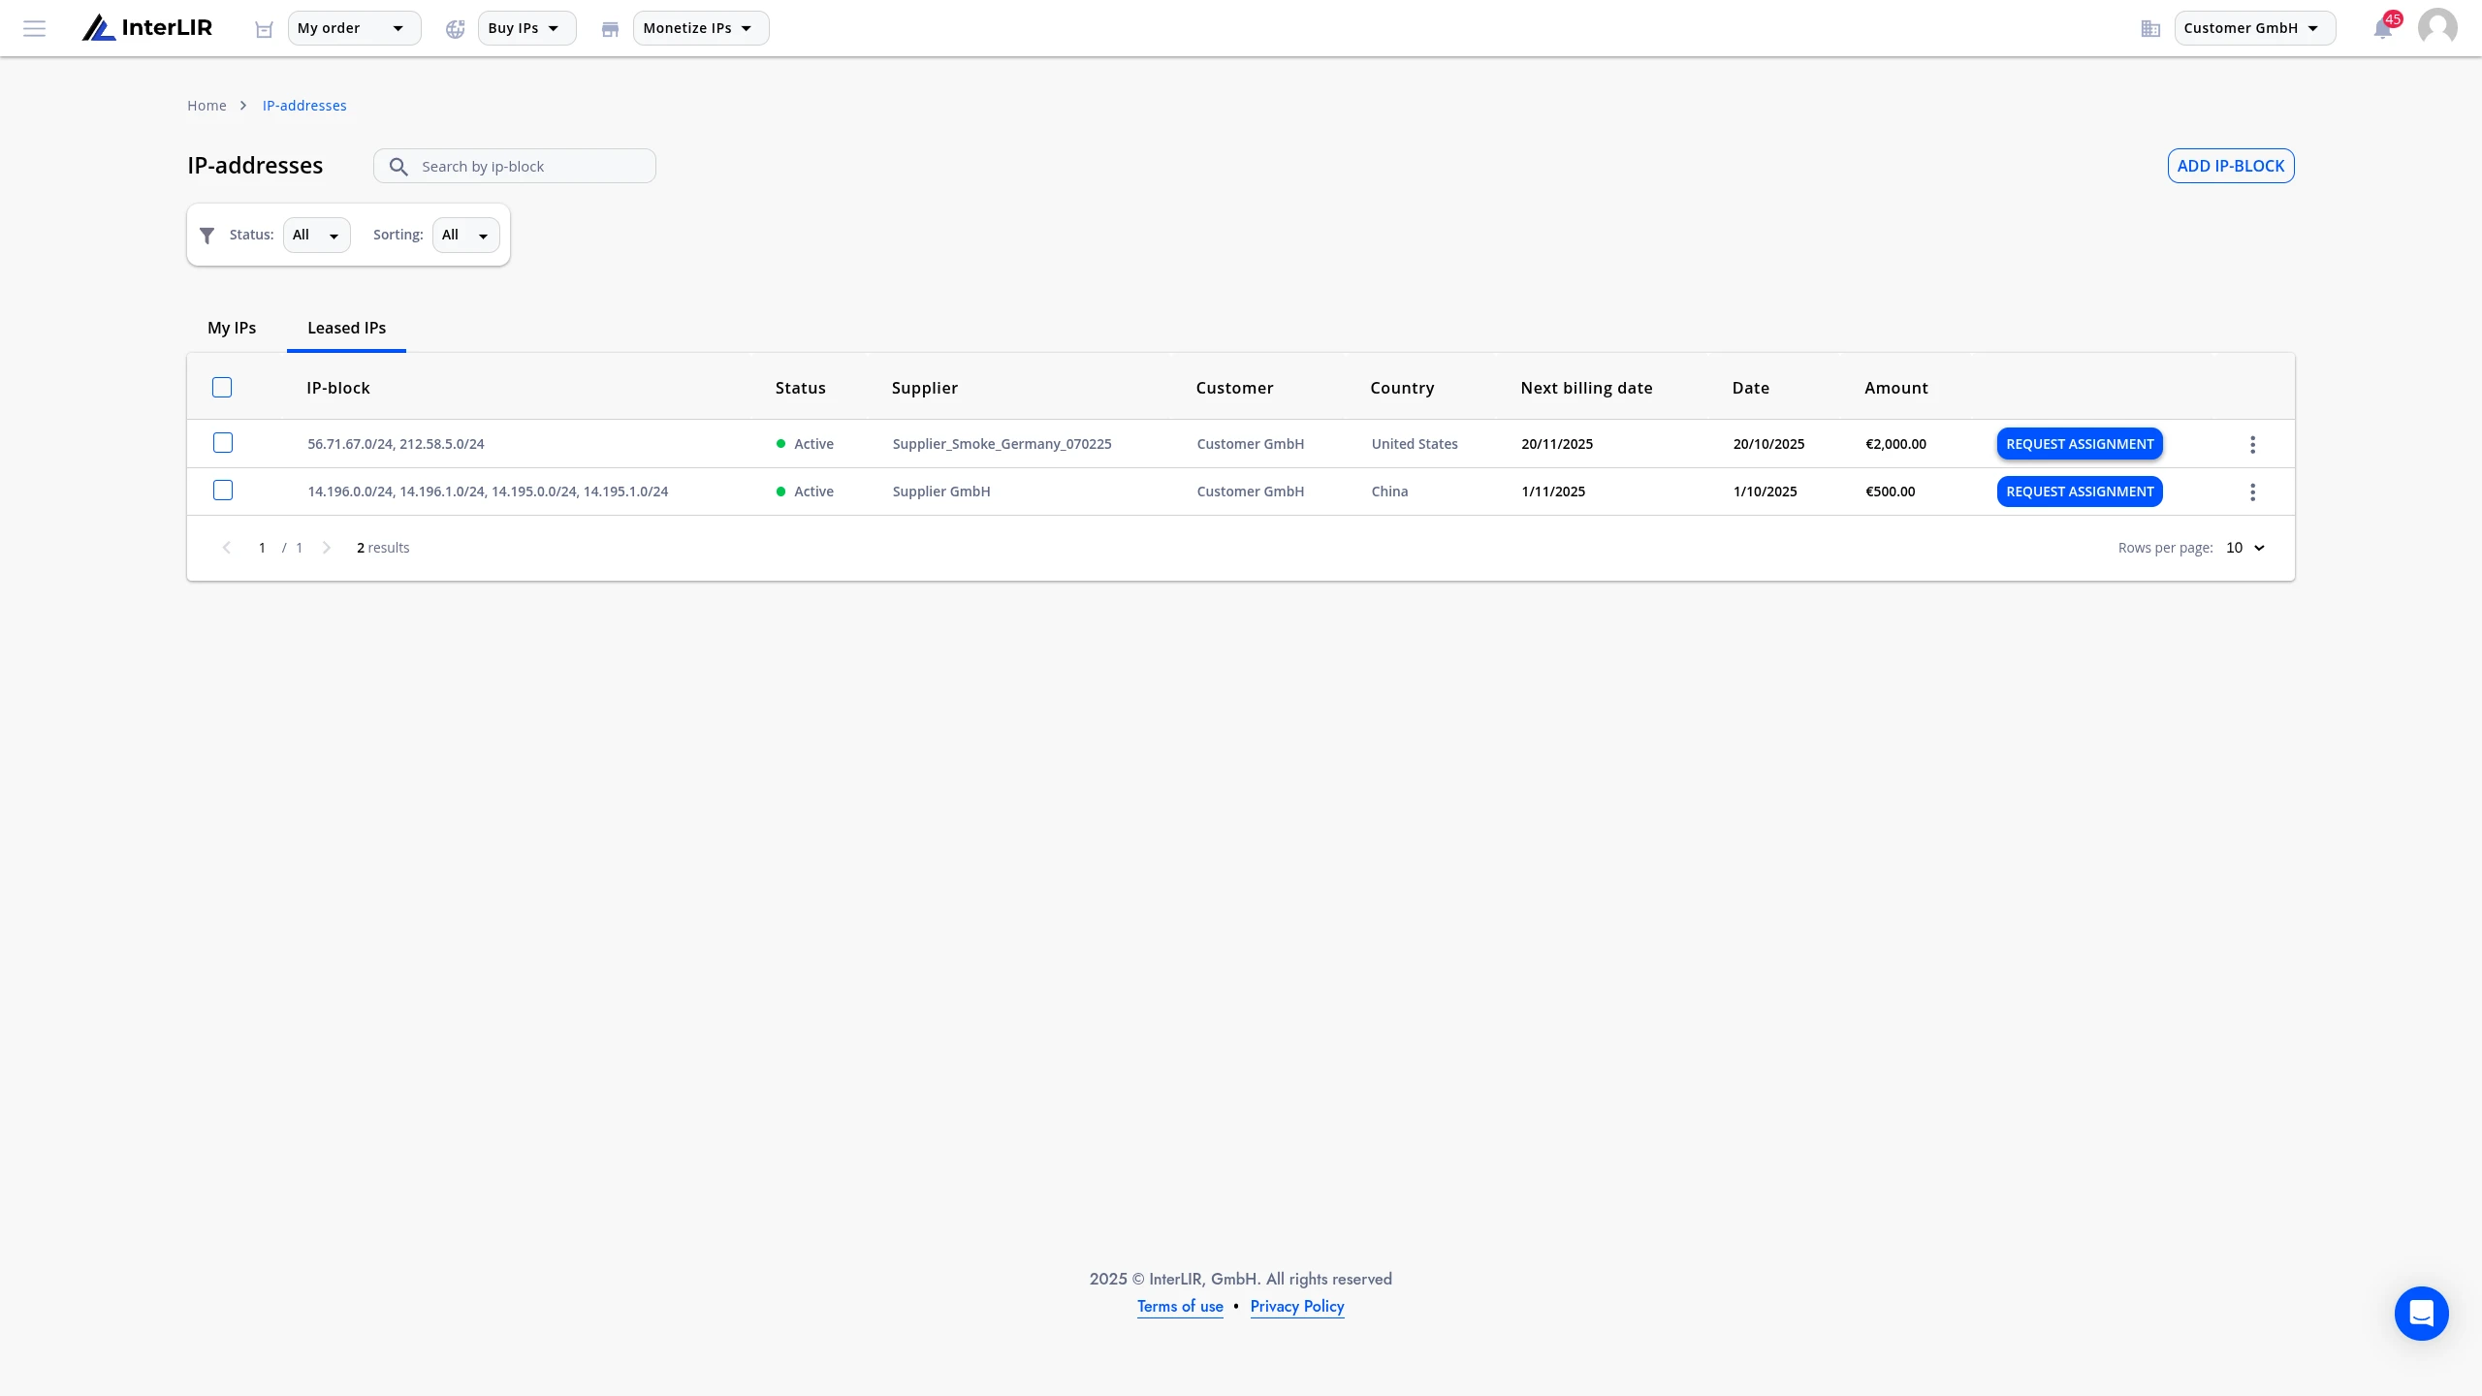The image size is (2482, 1396).
Task: Click the Status column header
Action: click(x=801, y=388)
